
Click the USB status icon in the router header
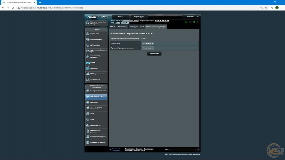pyautogui.click(x=197, y=22)
